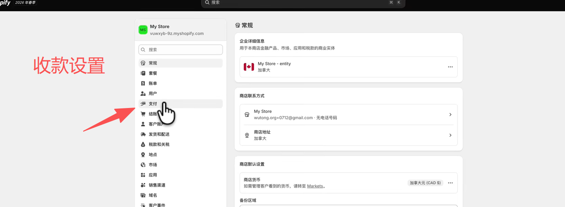Click the 商店货币 label
The width and height of the screenshot is (565, 207).
click(x=252, y=180)
